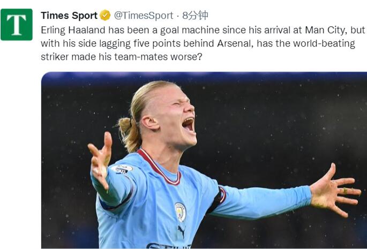Open the 8分钟 timestamp link
Screen dimensions: 367x249
pyautogui.click(x=195, y=16)
